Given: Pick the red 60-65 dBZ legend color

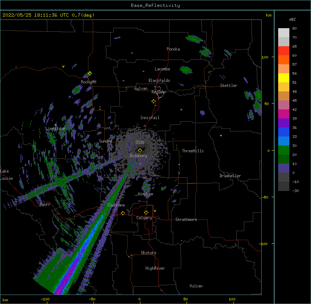Looking at the screenshot, I should (x=284, y=51).
